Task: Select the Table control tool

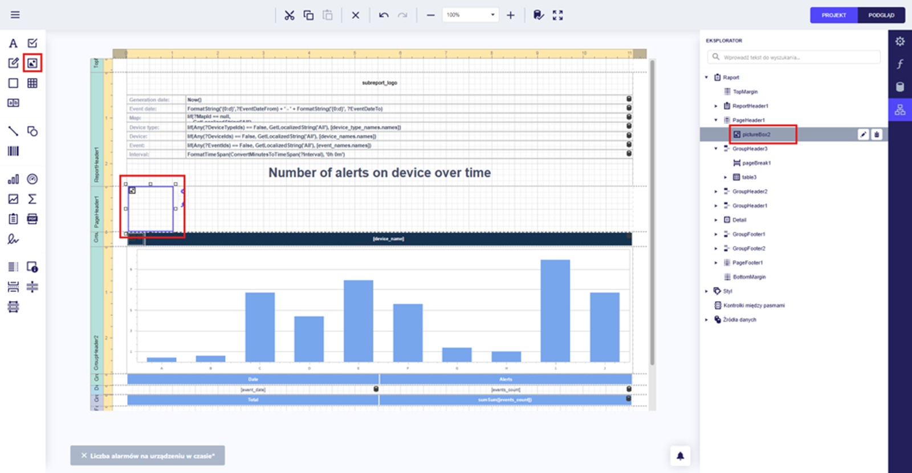Action: (x=32, y=83)
